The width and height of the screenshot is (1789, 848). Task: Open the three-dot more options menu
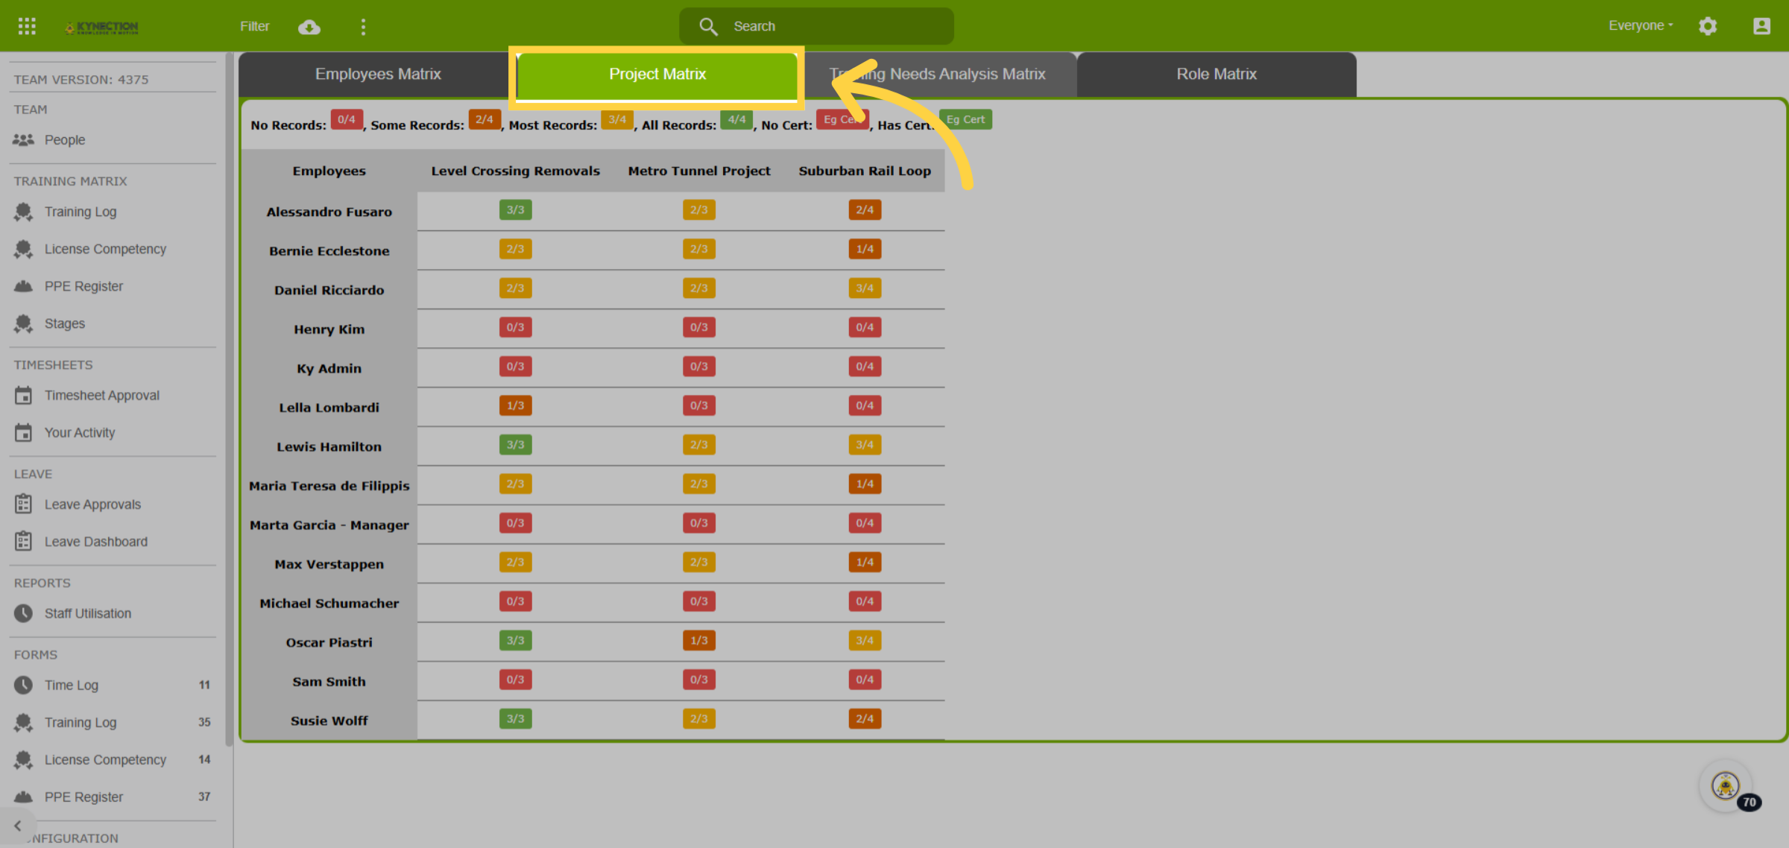(x=363, y=27)
